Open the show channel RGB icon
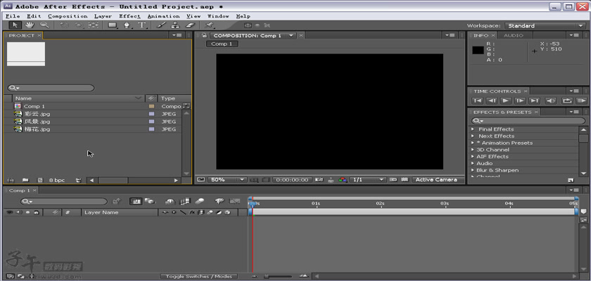The width and height of the screenshot is (591, 281). (343, 180)
